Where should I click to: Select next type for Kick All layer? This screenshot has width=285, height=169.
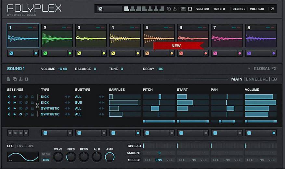[x=69, y=97]
